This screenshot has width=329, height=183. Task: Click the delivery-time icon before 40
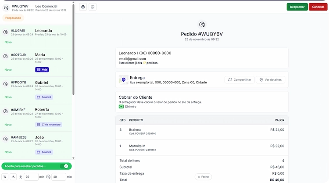point(48,177)
